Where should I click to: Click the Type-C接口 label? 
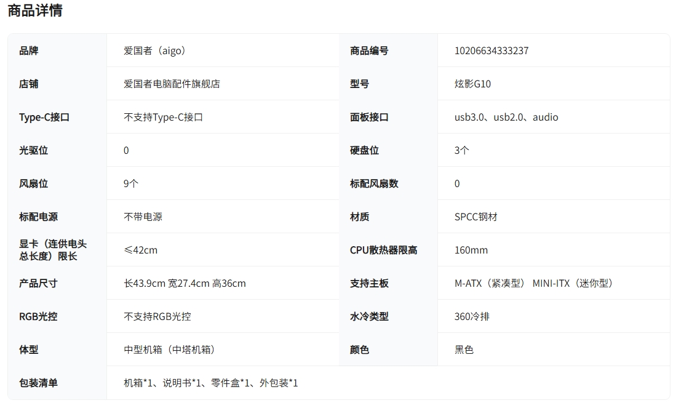pyautogui.click(x=44, y=118)
